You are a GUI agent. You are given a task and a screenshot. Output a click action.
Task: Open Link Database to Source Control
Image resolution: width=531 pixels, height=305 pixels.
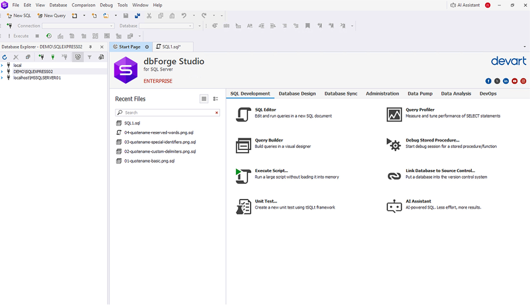(x=437, y=174)
